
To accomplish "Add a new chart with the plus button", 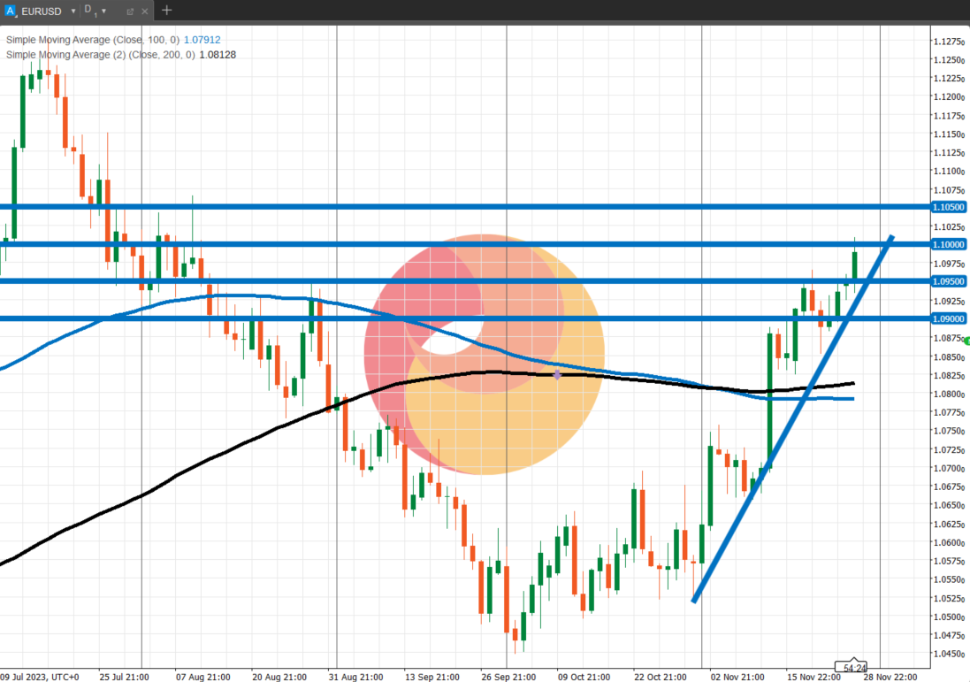I will [x=166, y=10].
